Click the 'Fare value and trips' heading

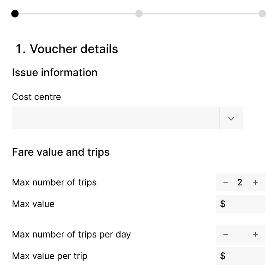click(61, 152)
